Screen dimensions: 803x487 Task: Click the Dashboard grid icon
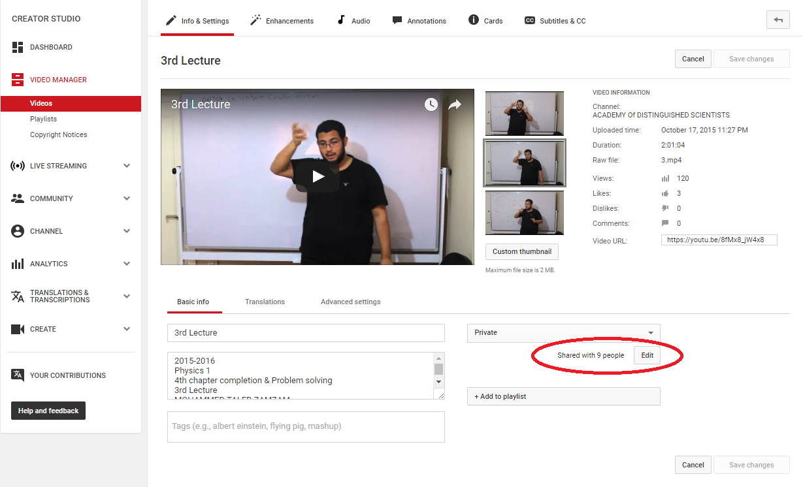tap(18, 47)
